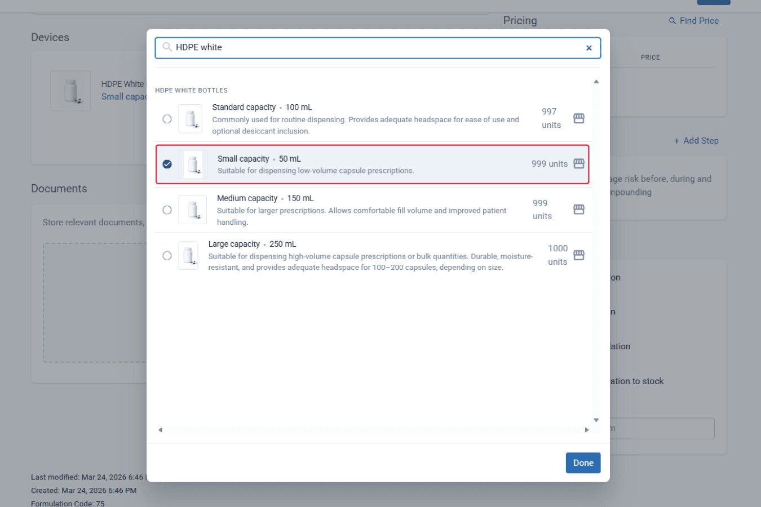Click the list scroll down arrow
This screenshot has height=507, width=761.
(x=596, y=420)
